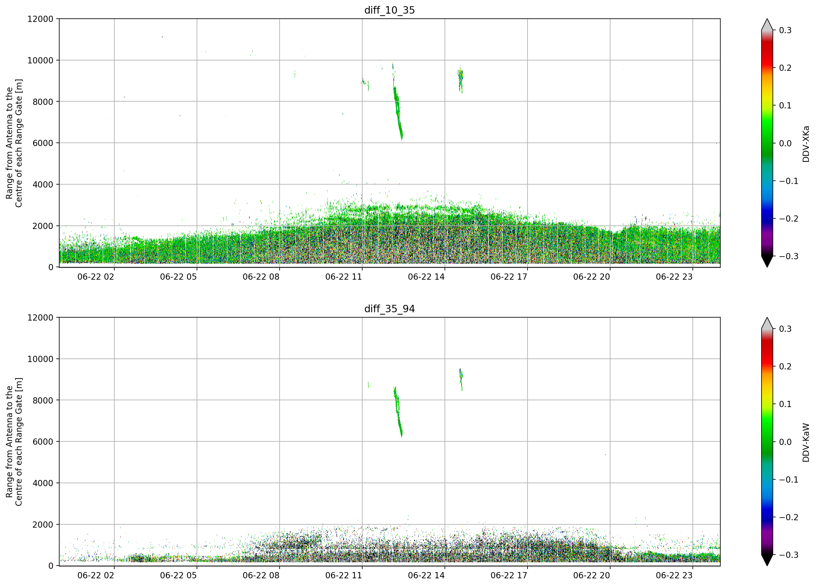Click the 06-22 14 x-axis label in the top plot
Viewport: 816px width, 586px height.
[426, 277]
